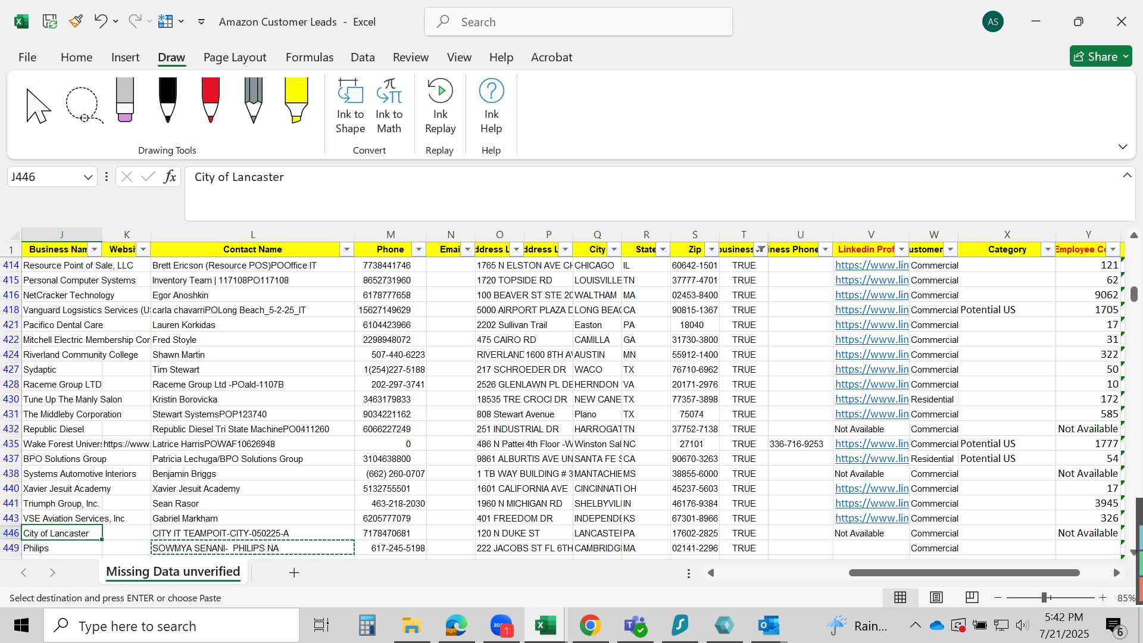Click the Redo arrow
The width and height of the screenshot is (1143, 643).
point(135,21)
